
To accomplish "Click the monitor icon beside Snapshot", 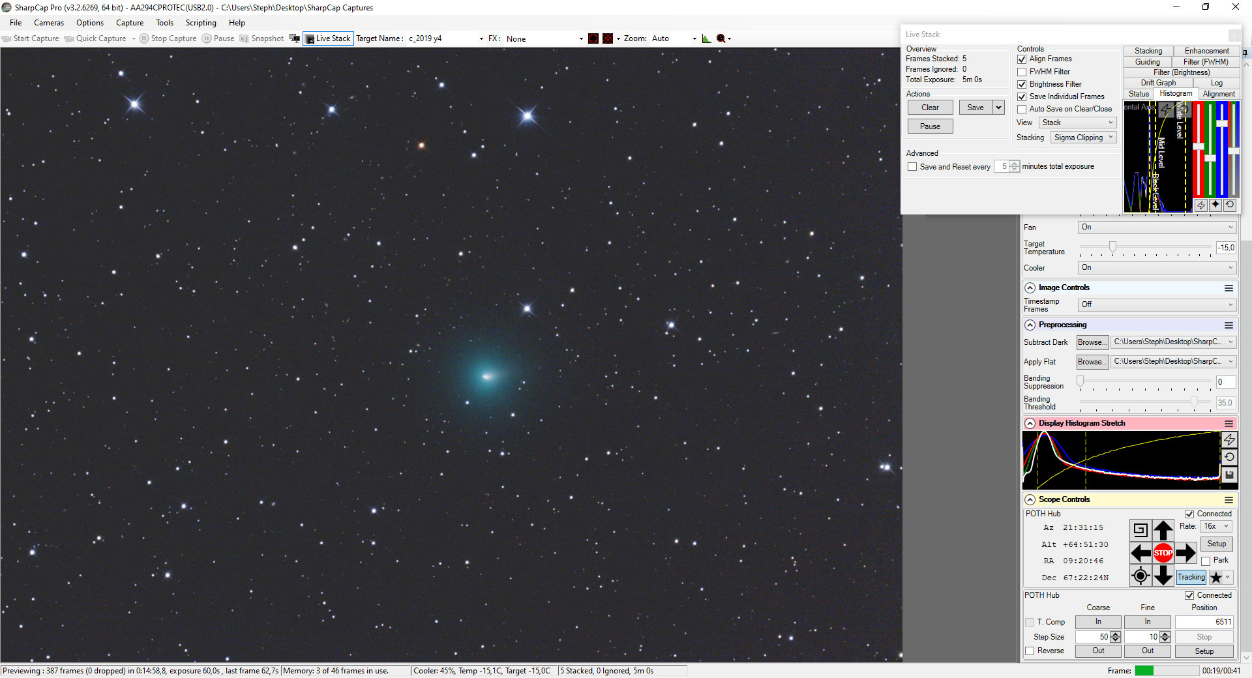I will (295, 38).
